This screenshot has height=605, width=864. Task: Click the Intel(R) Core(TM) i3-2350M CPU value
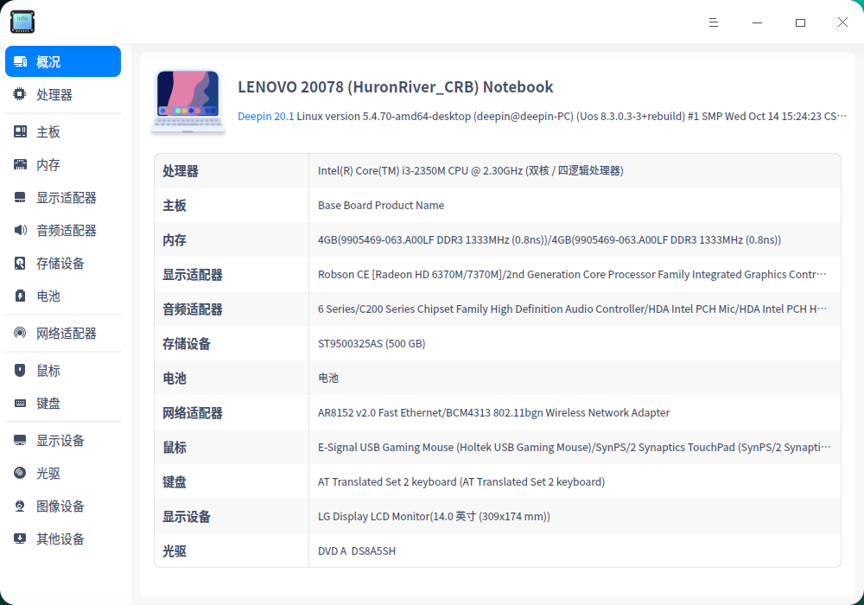tap(471, 171)
